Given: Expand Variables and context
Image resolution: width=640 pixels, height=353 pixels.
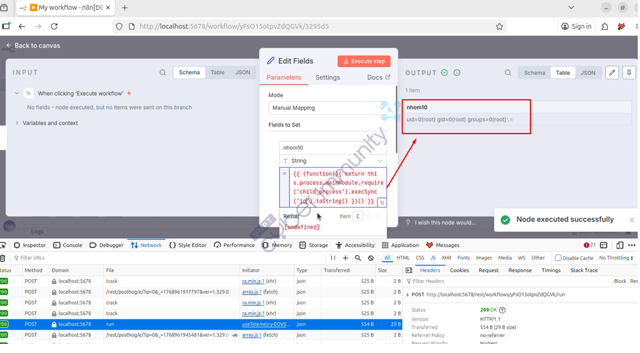Looking at the screenshot, I should pos(16,123).
